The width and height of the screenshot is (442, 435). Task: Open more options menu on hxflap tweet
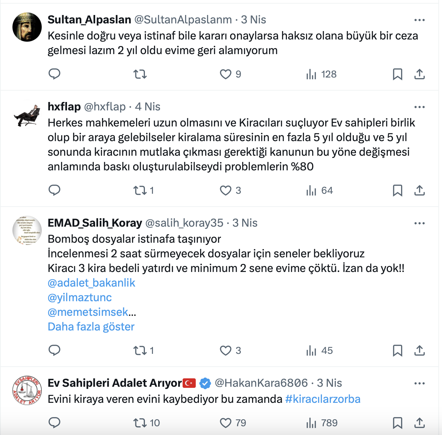[x=419, y=107]
